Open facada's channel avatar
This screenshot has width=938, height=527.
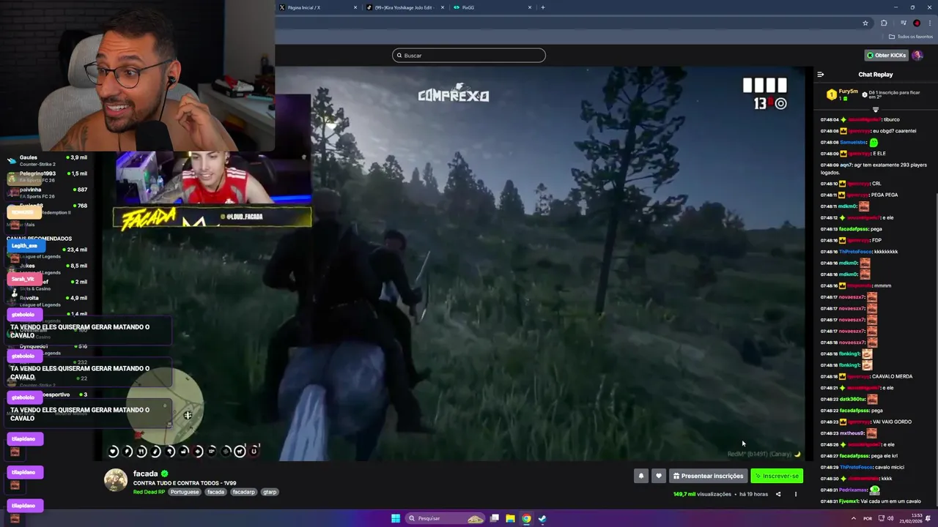(115, 480)
